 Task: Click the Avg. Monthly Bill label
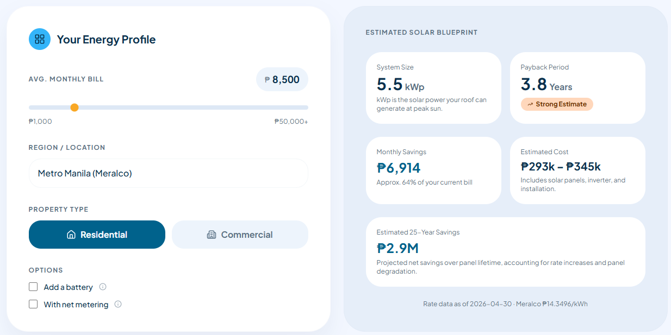[x=66, y=79]
